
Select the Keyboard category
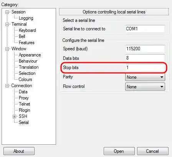[x=27, y=30]
